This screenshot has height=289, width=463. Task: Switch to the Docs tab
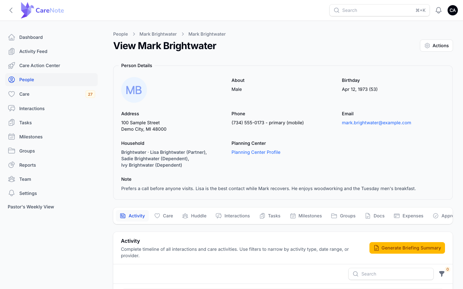point(375,216)
